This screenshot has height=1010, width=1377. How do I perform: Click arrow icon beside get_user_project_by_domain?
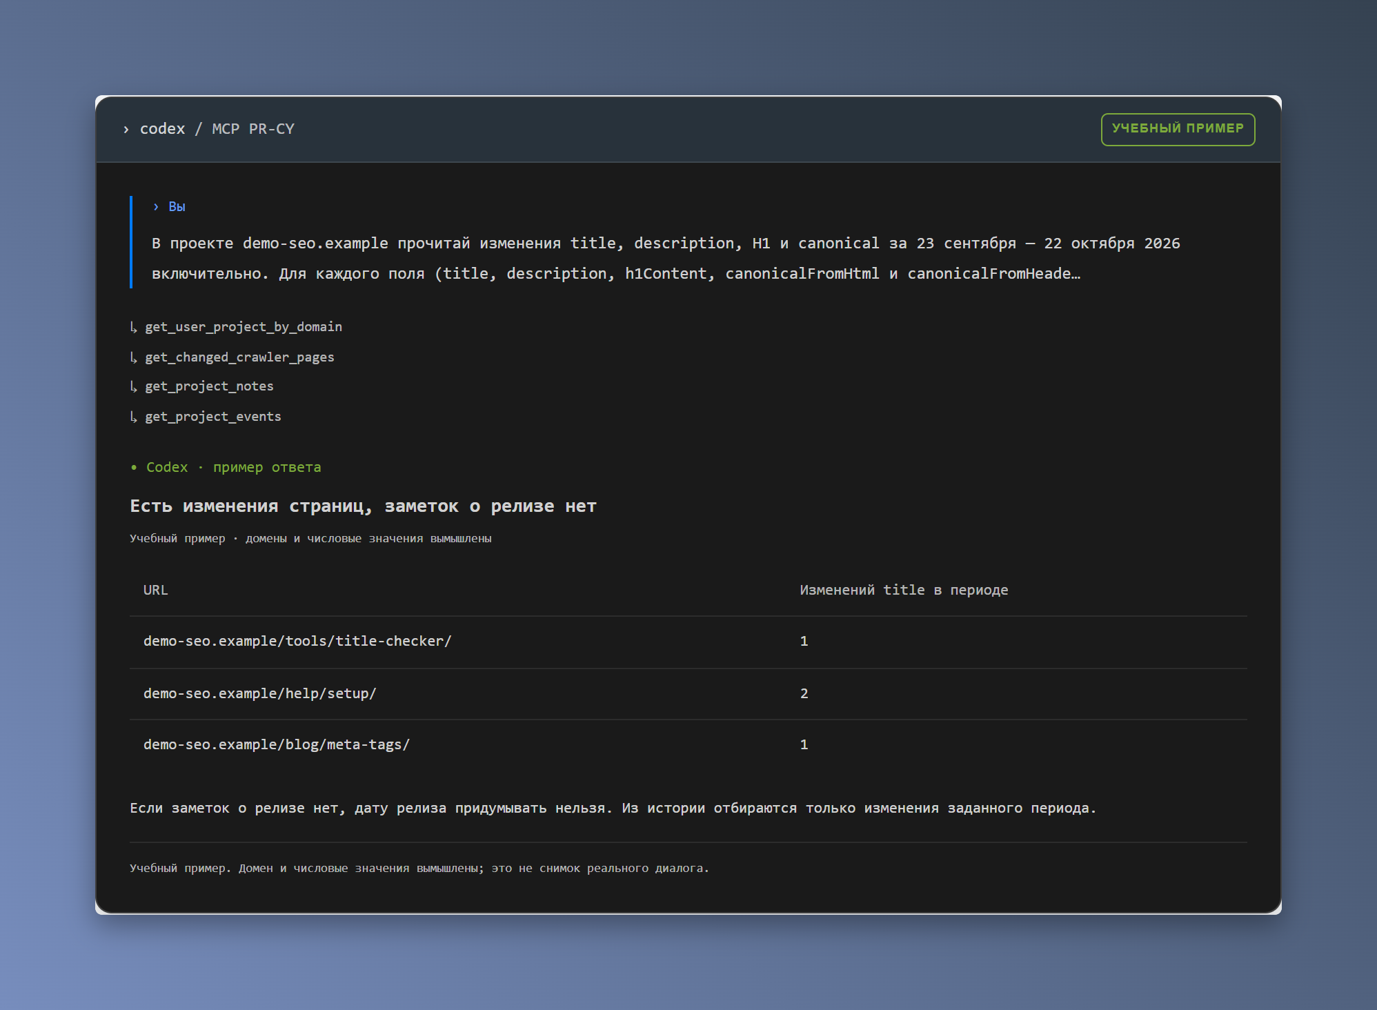point(134,326)
